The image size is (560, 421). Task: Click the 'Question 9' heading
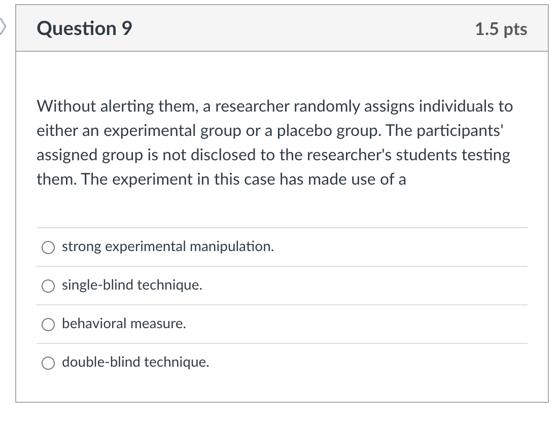pos(84,28)
